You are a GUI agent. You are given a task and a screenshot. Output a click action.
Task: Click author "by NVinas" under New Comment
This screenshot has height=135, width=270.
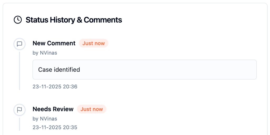[x=45, y=53]
